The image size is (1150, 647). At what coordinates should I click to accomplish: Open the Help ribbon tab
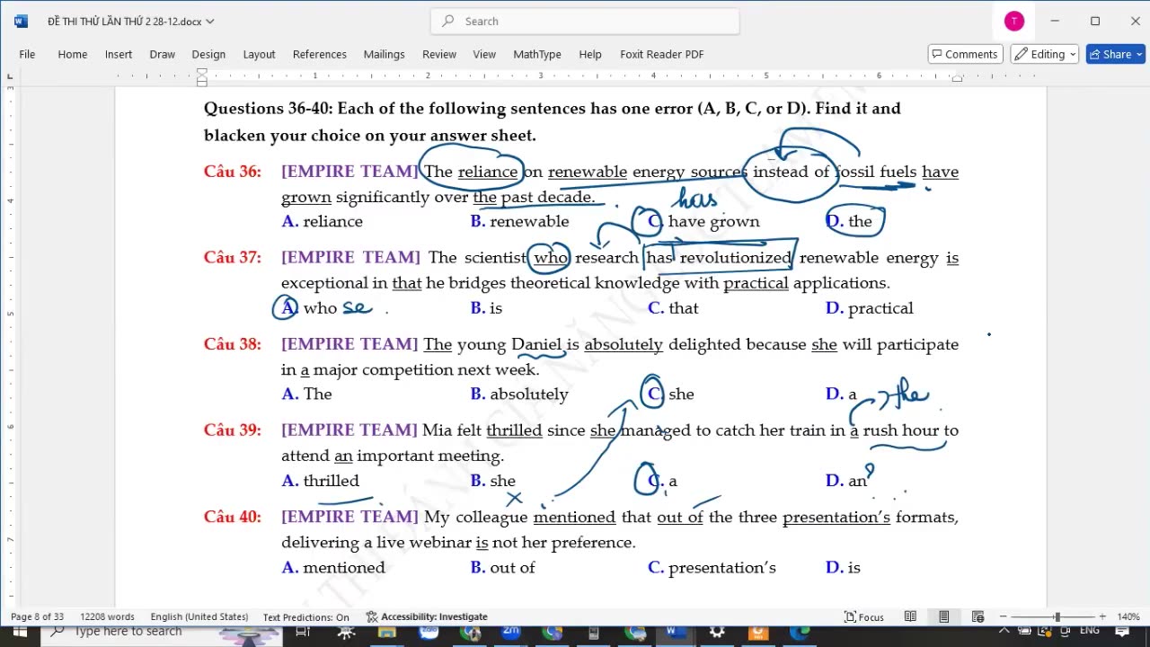590,54
